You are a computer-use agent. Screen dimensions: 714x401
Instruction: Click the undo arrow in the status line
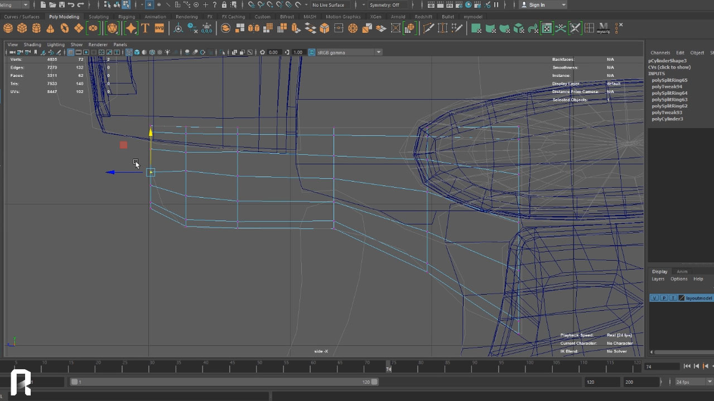click(71, 5)
